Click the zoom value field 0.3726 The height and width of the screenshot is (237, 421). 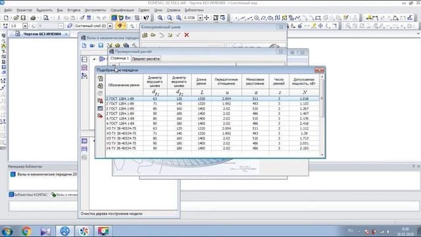tap(190, 18)
